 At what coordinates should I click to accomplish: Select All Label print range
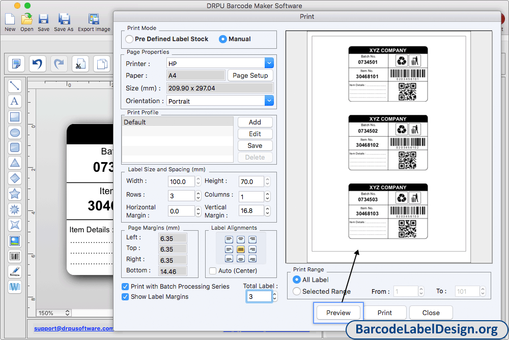(296, 280)
